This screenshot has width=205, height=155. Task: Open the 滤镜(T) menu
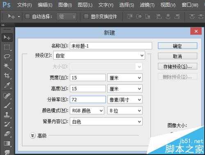click(x=147, y=5)
